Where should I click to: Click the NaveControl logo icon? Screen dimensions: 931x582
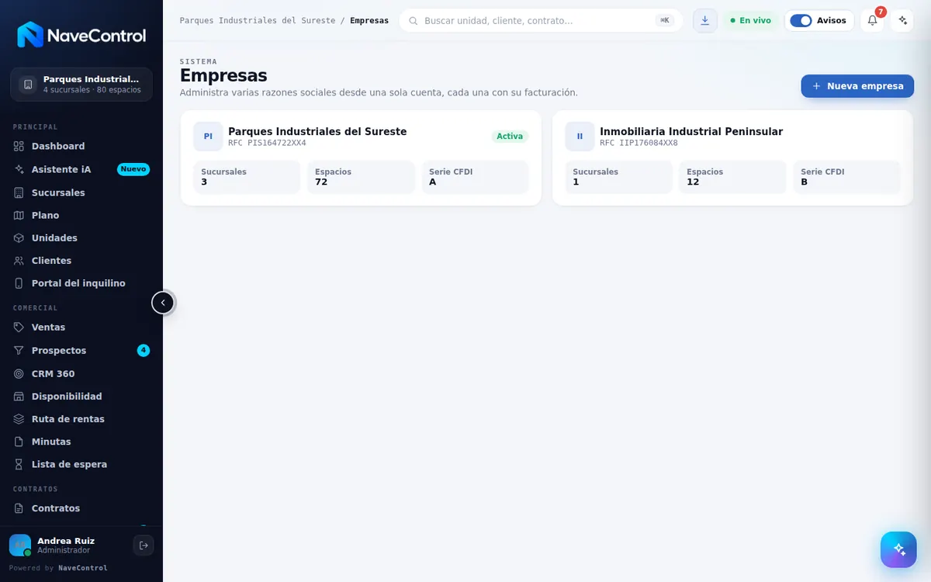(30, 35)
